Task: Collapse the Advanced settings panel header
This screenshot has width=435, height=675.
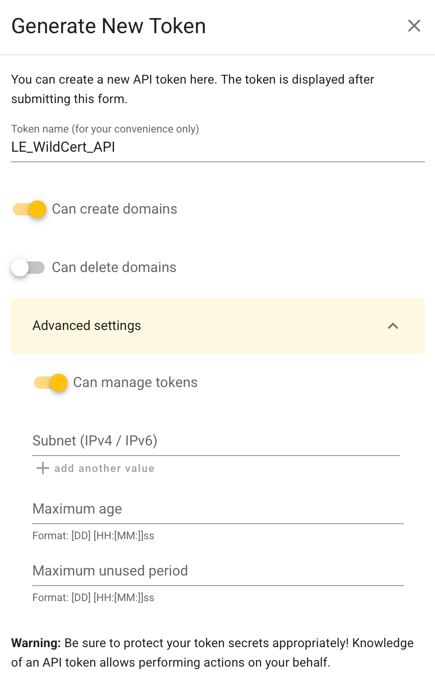Action: (x=217, y=326)
